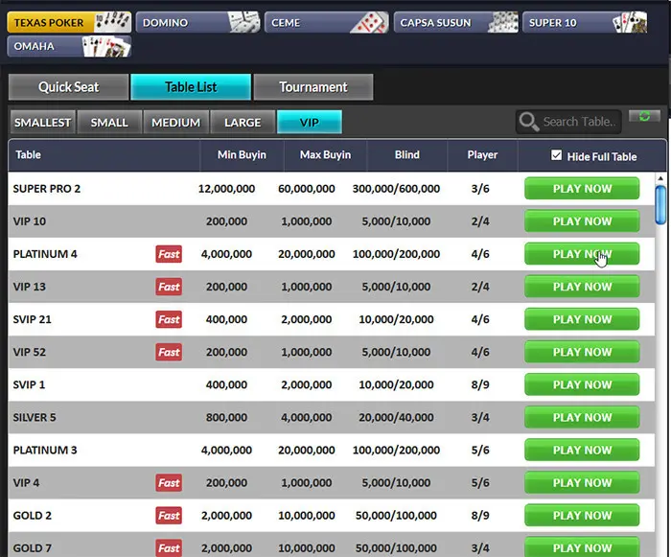Join SILVER 5 table via PLAY NOW
The image size is (671, 557).
(582, 417)
